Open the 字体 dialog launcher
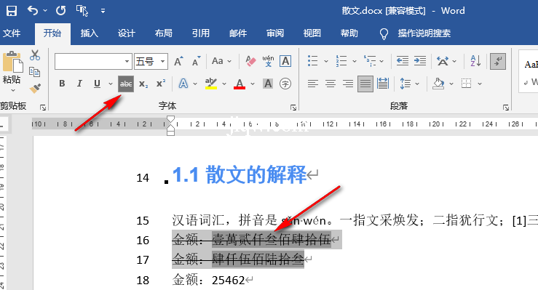 293,108
